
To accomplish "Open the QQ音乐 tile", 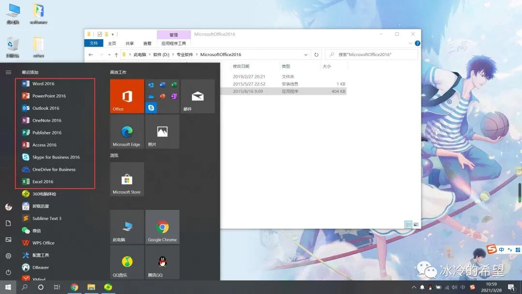I will tap(127, 262).
